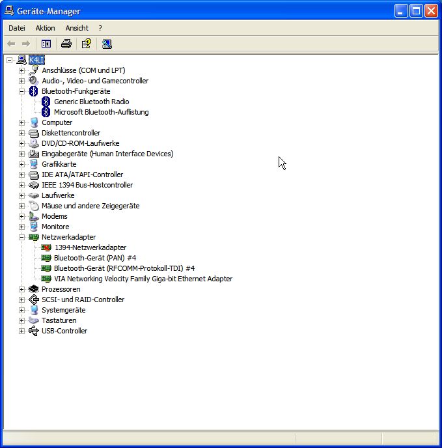The height and width of the screenshot is (448, 442).
Task: Click the Bluetooth-Funkgeräte Bluetooth icon
Action: tap(34, 91)
